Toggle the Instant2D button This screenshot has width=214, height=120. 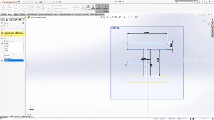click(99, 8)
